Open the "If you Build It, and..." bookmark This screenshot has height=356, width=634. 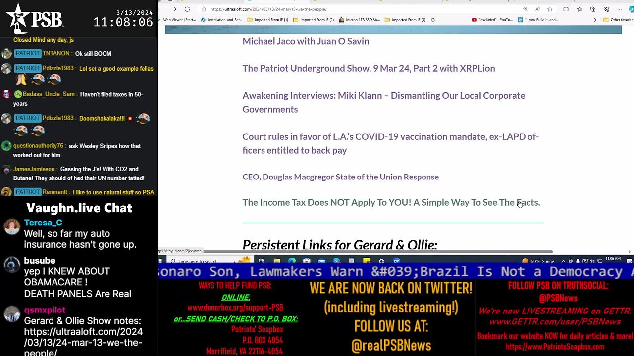tap(538, 20)
